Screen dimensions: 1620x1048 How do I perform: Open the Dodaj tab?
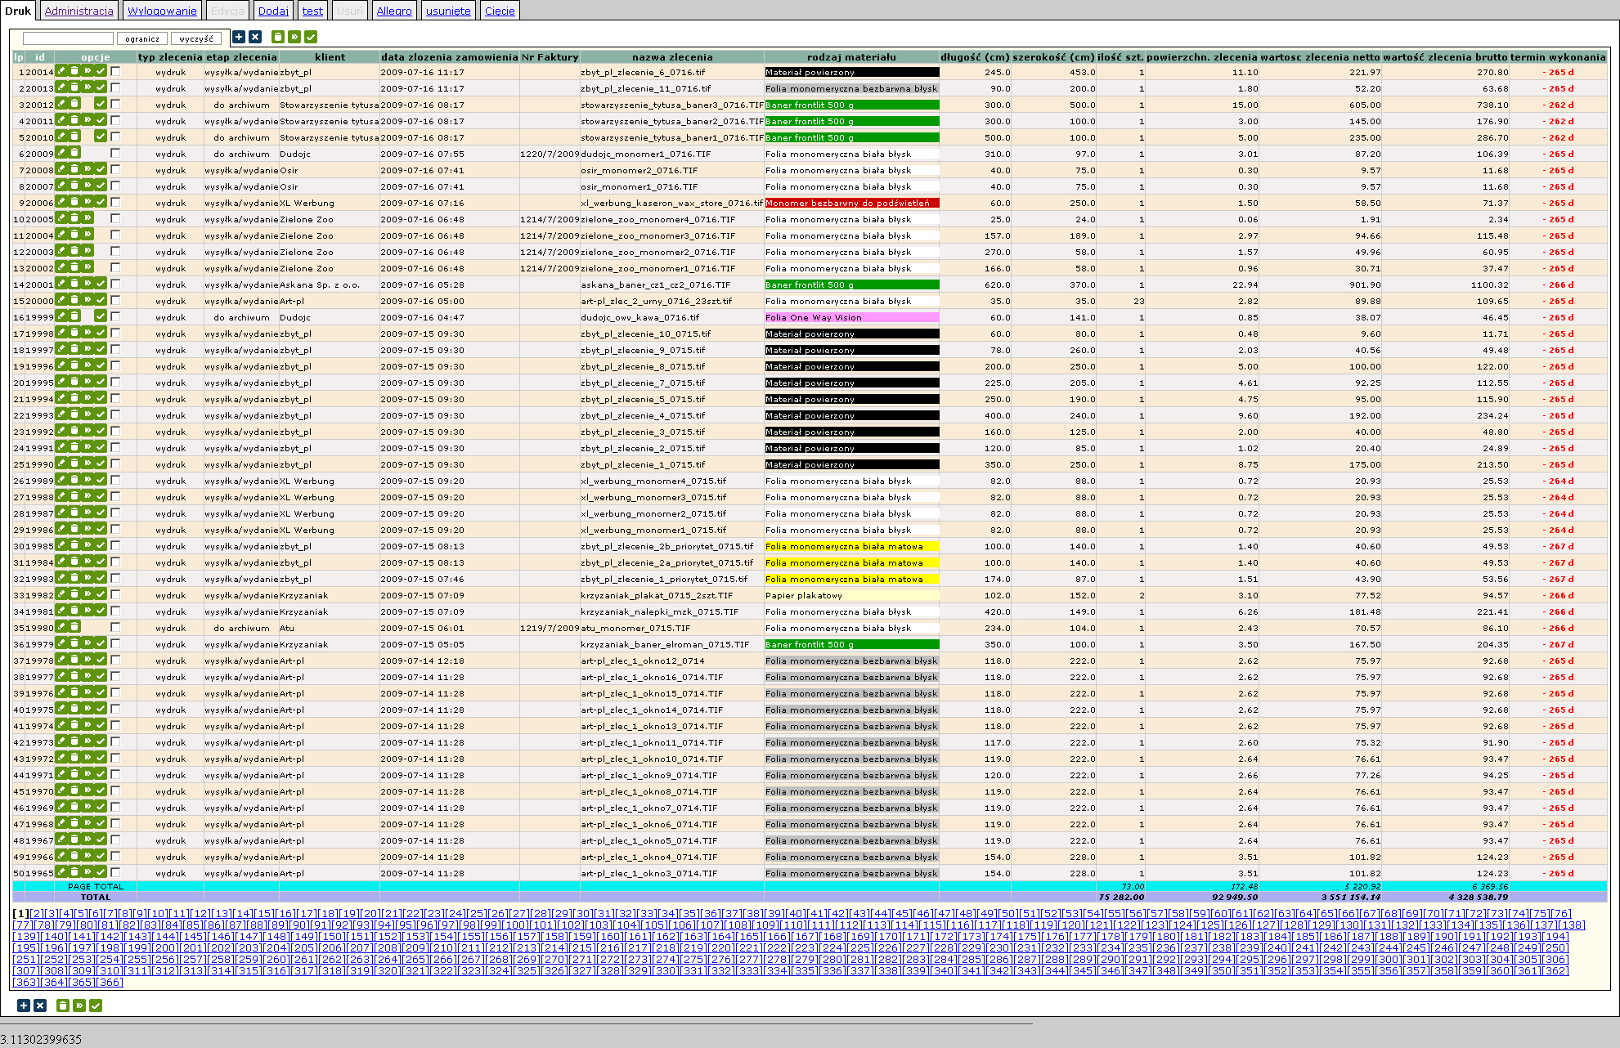point(273,11)
